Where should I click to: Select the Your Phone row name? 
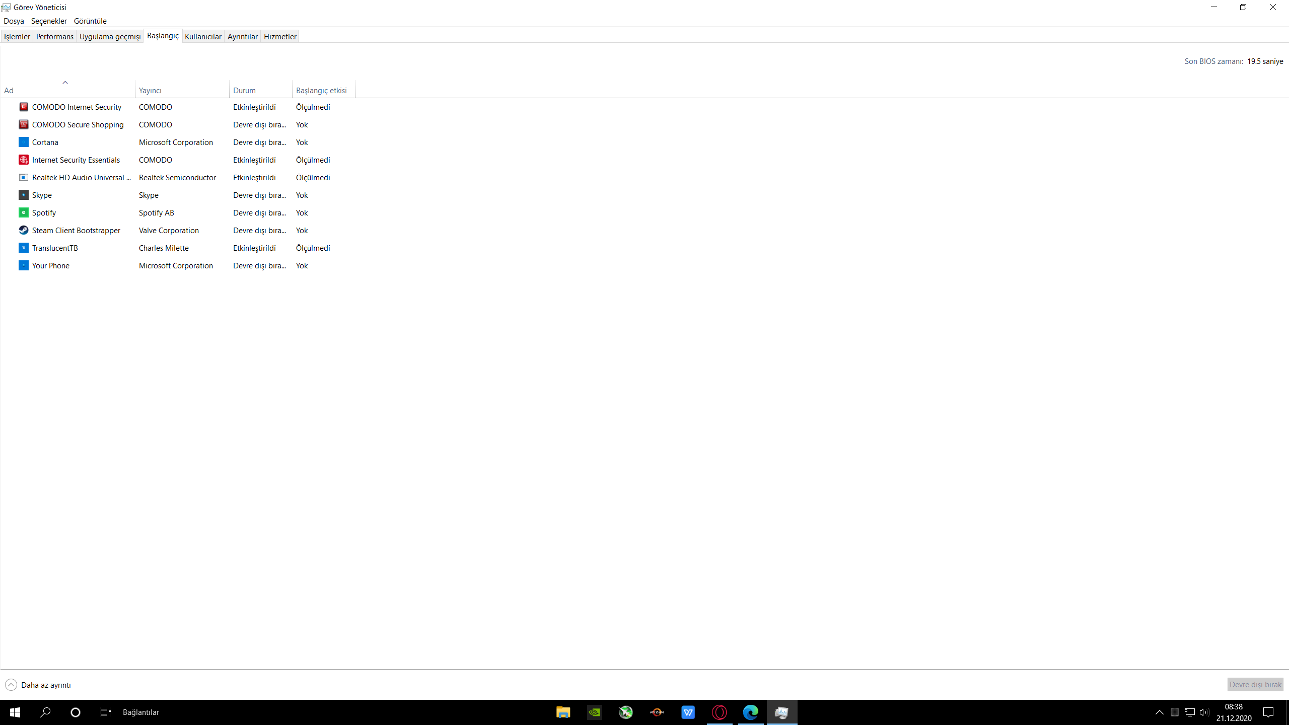[x=51, y=265]
